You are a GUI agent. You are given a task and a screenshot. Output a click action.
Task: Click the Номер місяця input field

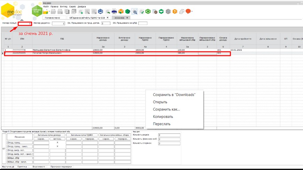tap(25, 24)
